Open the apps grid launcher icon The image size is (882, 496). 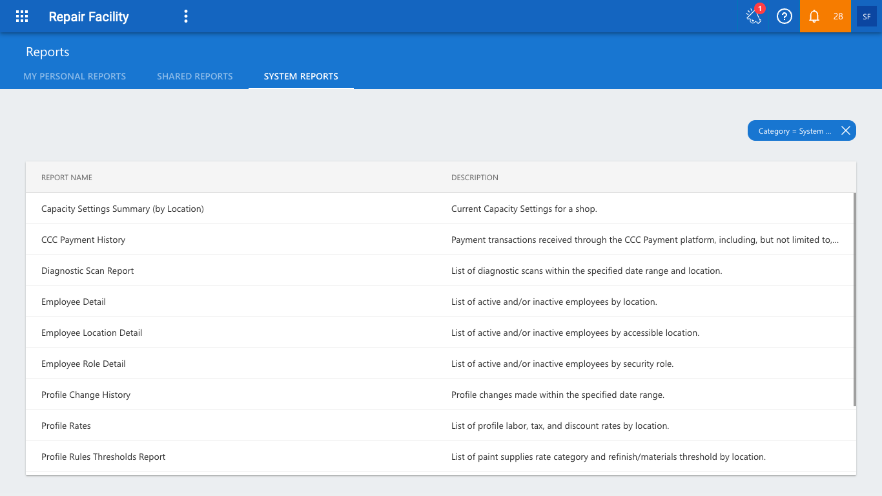click(22, 17)
